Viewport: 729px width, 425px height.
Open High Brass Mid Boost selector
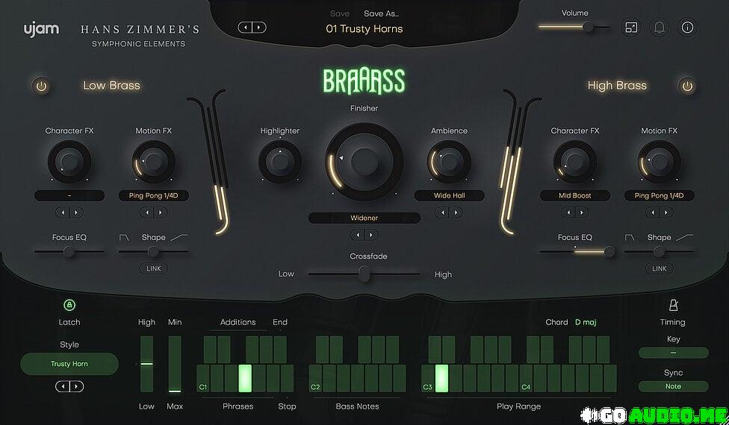pyautogui.click(x=574, y=195)
